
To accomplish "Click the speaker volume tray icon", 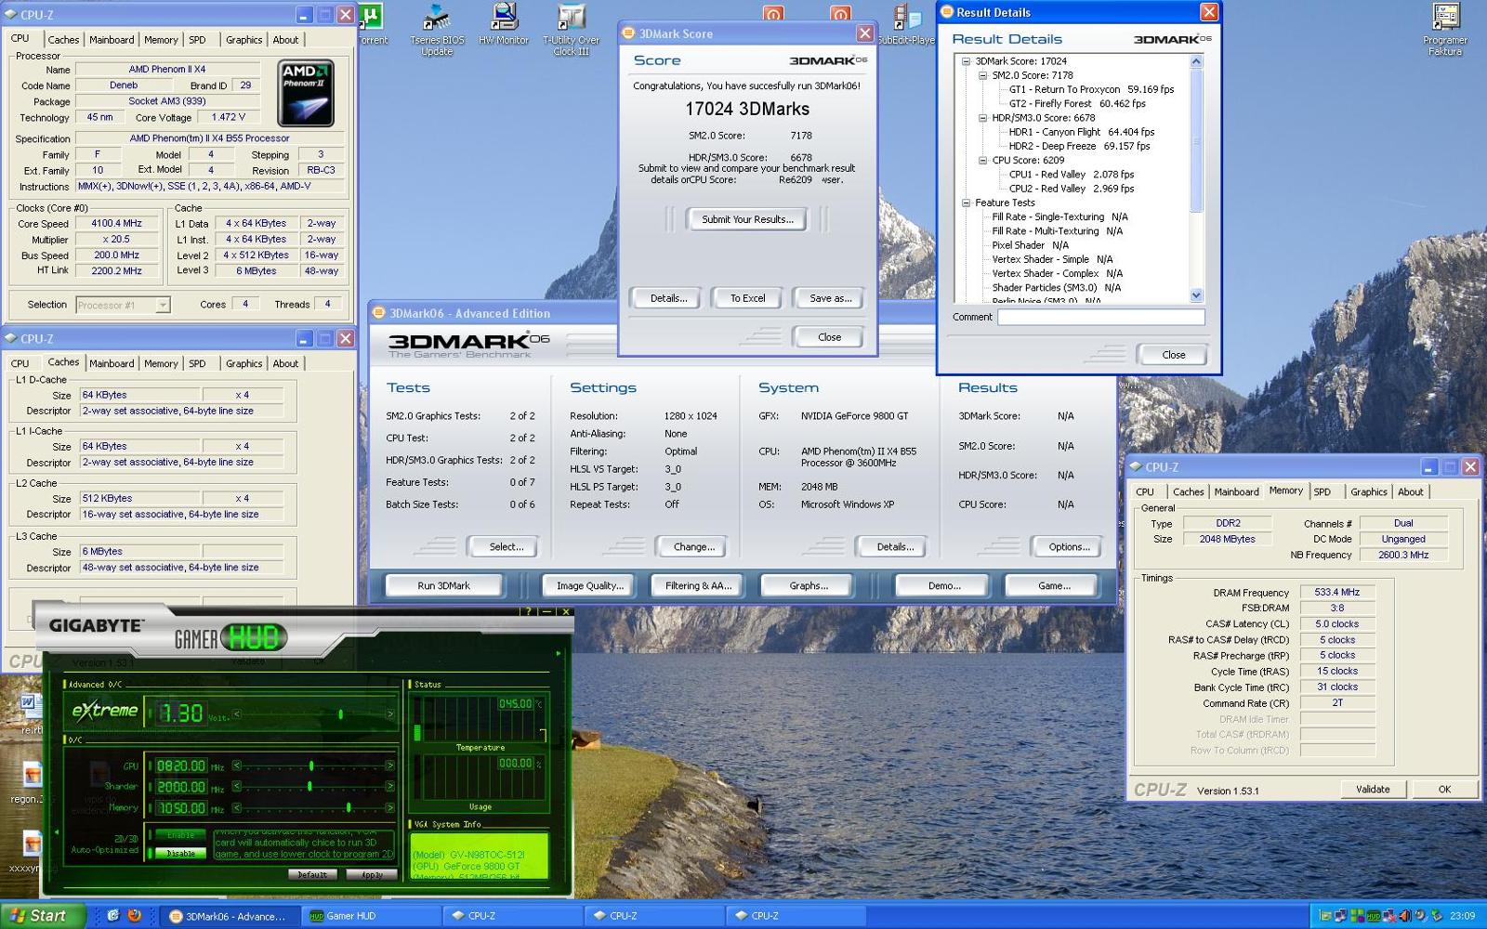I will point(1404,916).
